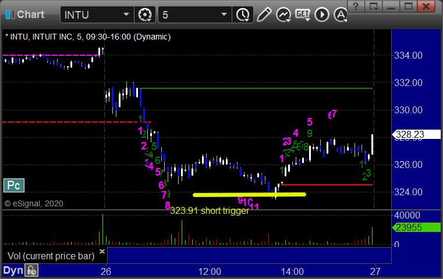Click the 324.00 price axis label
This screenshot has width=443, height=279.
click(408, 192)
